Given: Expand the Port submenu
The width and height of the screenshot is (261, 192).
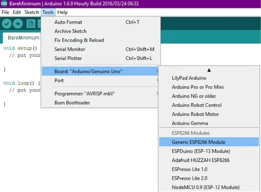Looking at the screenshot, I should click(100, 81).
